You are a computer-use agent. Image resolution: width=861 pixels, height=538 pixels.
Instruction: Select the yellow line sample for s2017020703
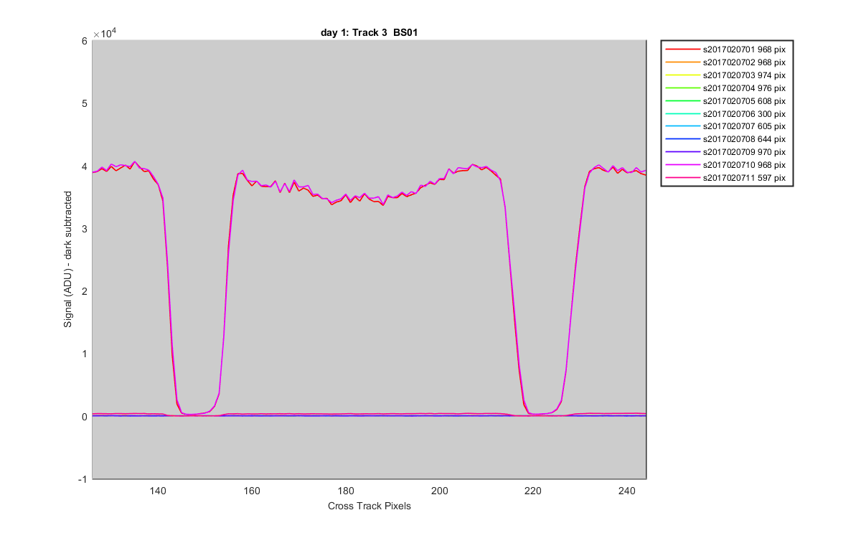click(682, 75)
